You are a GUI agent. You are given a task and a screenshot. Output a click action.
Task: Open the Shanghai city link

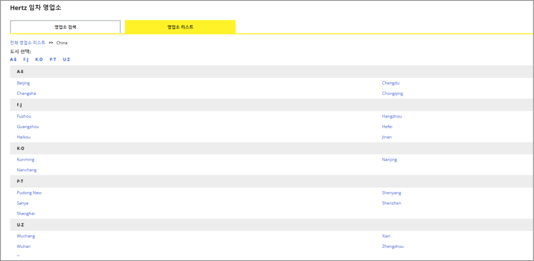coord(26,213)
